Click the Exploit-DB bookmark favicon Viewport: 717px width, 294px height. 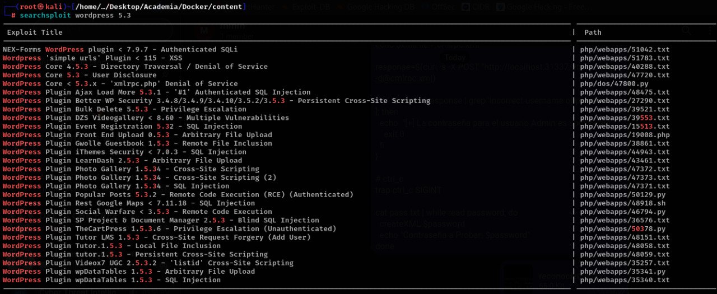(285, 7)
